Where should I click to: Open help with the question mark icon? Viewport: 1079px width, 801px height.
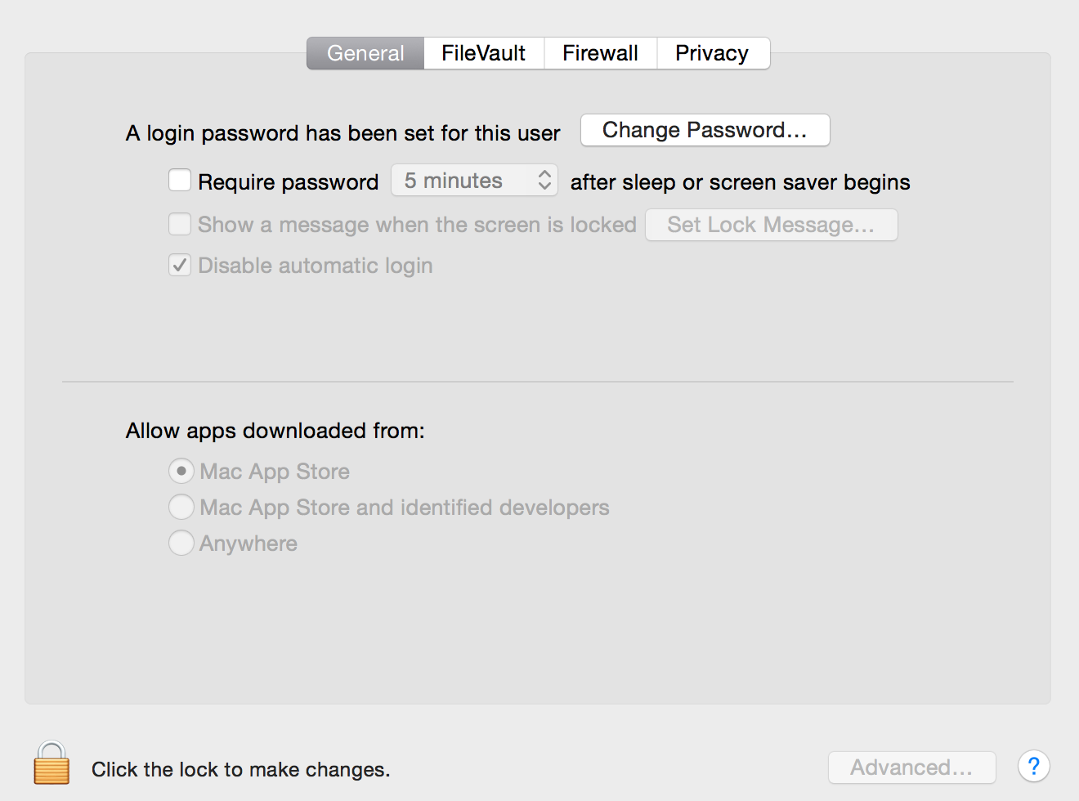(1033, 767)
